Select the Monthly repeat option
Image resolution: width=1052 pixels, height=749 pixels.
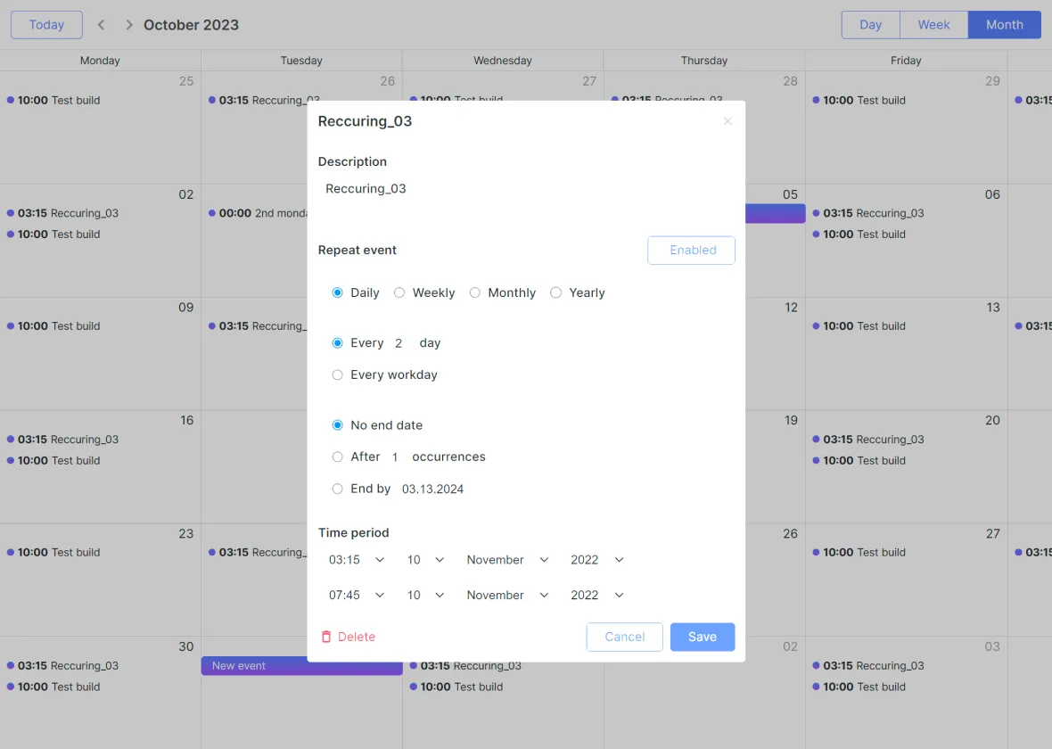pos(475,292)
